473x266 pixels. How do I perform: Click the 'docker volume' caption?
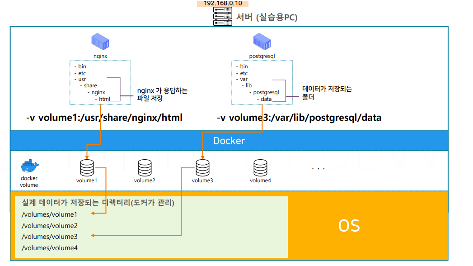[29, 181]
